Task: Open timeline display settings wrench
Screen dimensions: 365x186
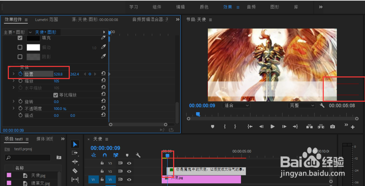Action: click(x=138, y=155)
